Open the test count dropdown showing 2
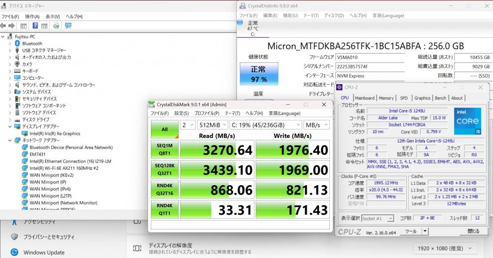The height and width of the screenshot is (258, 493). click(x=188, y=125)
